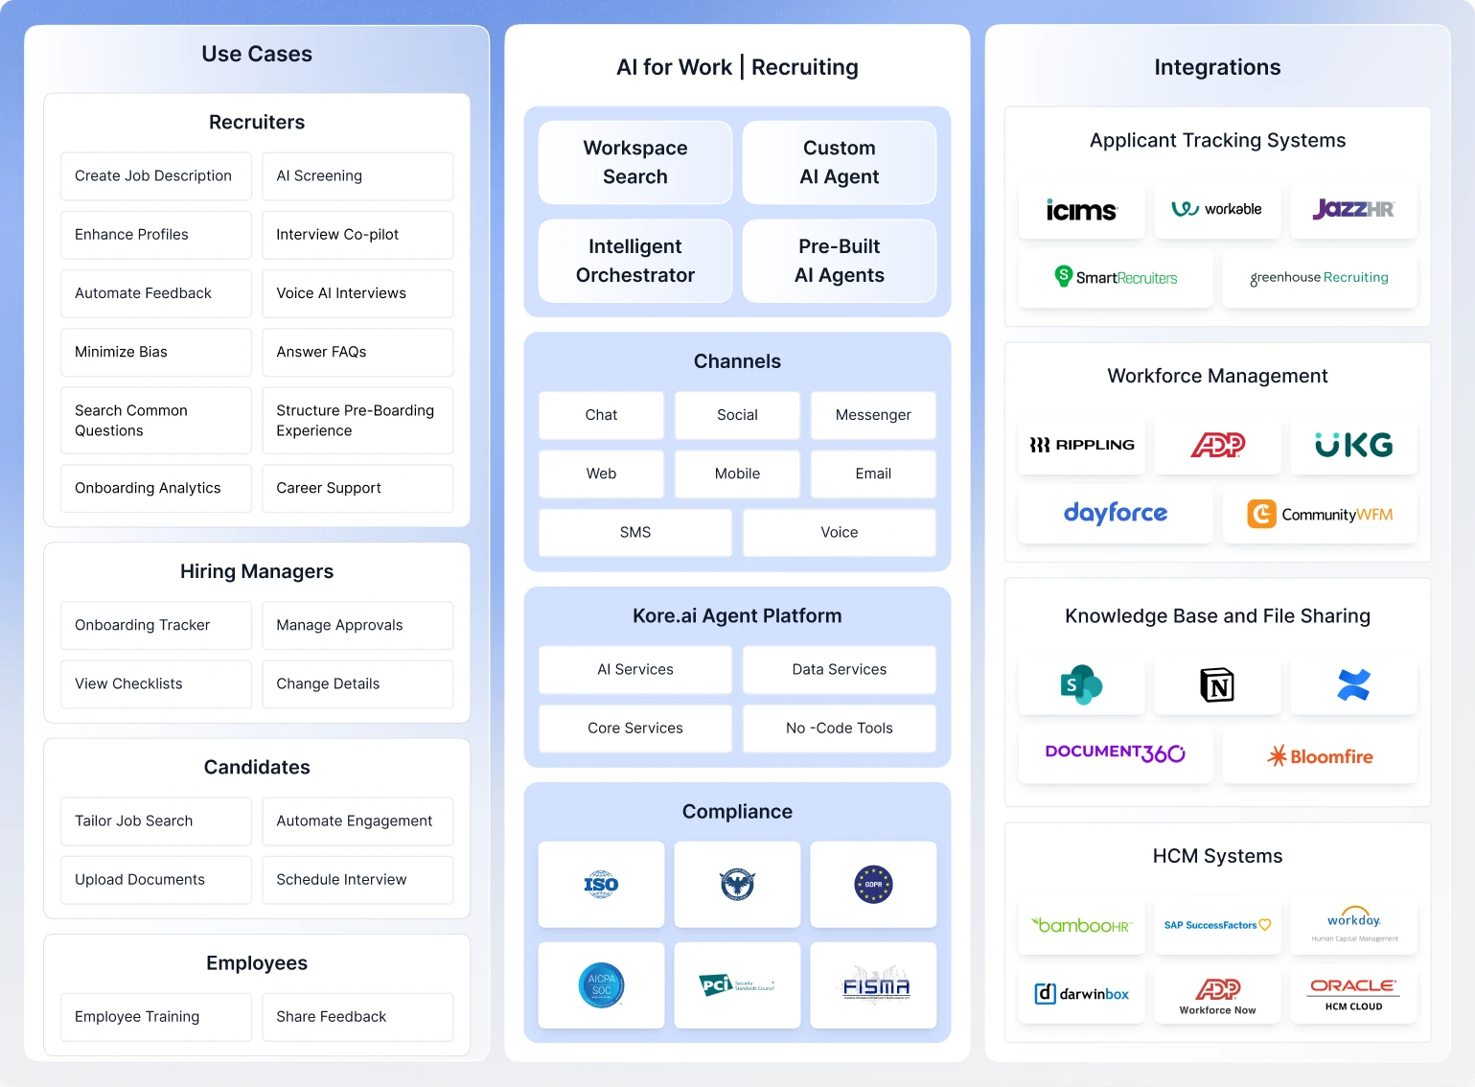Select the Voice channel
This screenshot has width=1475, height=1087.
coord(840,532)
